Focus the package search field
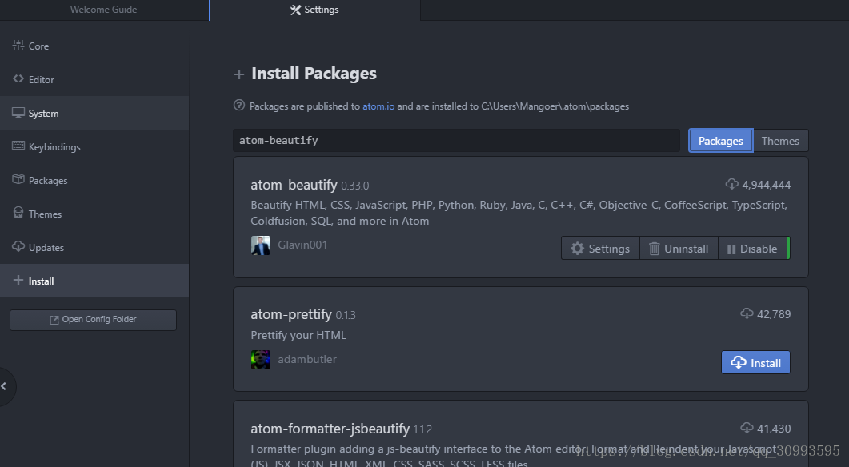 (x=456, y=140)
